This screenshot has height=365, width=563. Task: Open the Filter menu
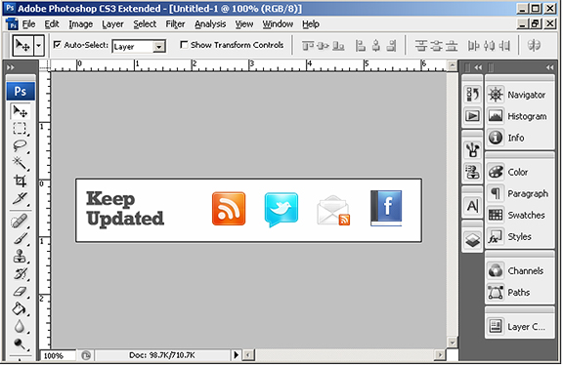(175, 24)
